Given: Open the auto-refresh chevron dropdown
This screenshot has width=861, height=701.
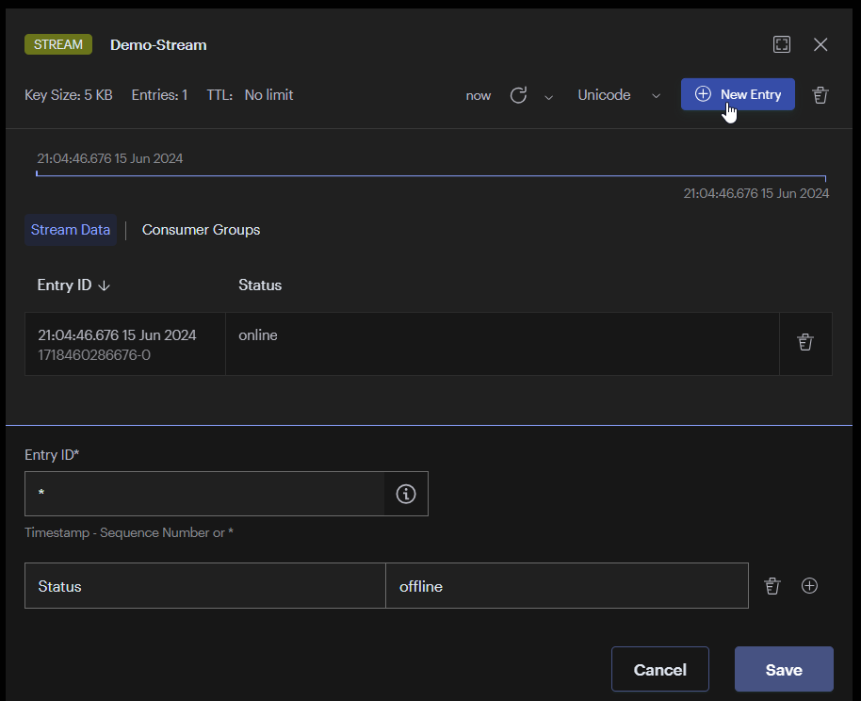Looking at the screenshot, I should click(x=548, y=96).
